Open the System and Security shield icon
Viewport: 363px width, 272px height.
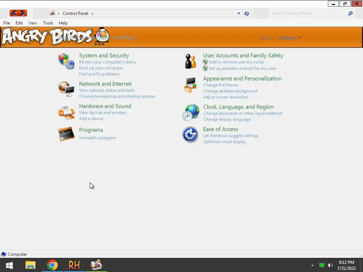[66, 61]
